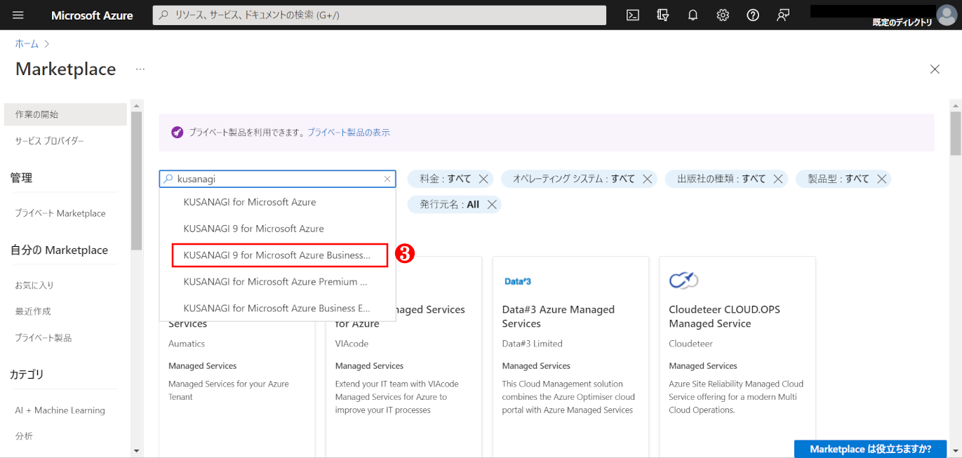Click the Marketplace kusanagi search field
Screen dimensions: 962x458
pos(278,179)
